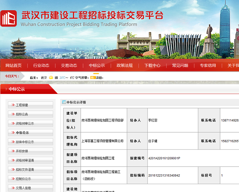Viewport: 239px width, 192px height.
Task: Open the weather 详细 link
Action: pos(99,78)
